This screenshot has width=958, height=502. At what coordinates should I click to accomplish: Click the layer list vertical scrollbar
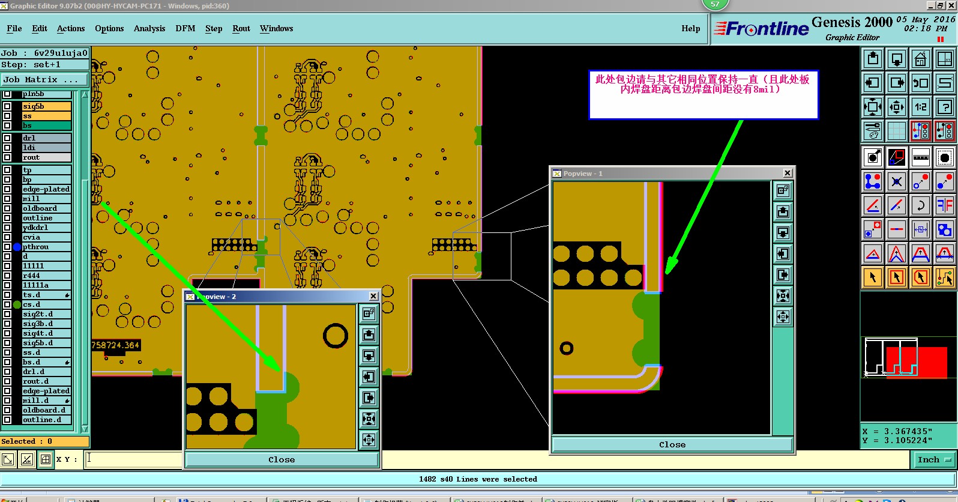[x=85, y=261]
